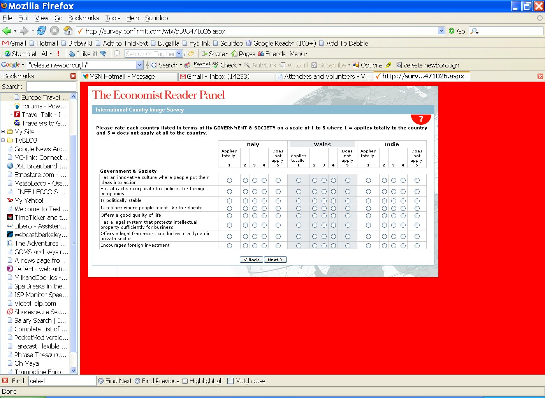The width and height of the screenshot is (545, 398).
Task: Close the Bookmarks sidebar
Action: [73, 76]
